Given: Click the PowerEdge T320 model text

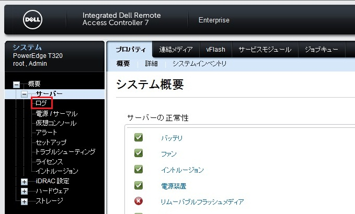Looking at the screenshot, I should (x=38, y=56).
